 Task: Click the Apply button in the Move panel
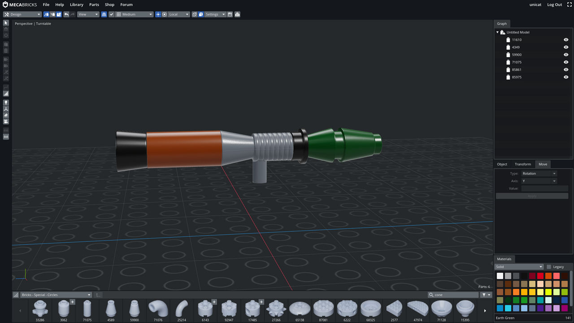[x=532, y=196]
